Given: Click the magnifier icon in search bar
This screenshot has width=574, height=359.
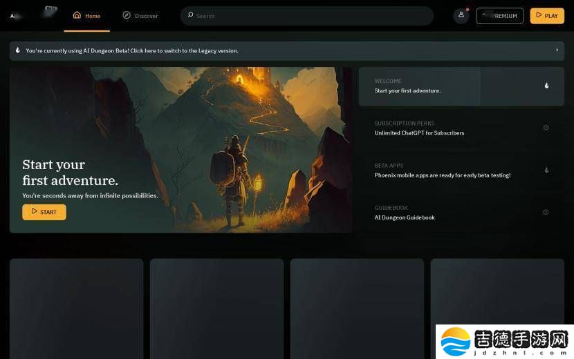Looking at the screenshot, I should point(190,15).
